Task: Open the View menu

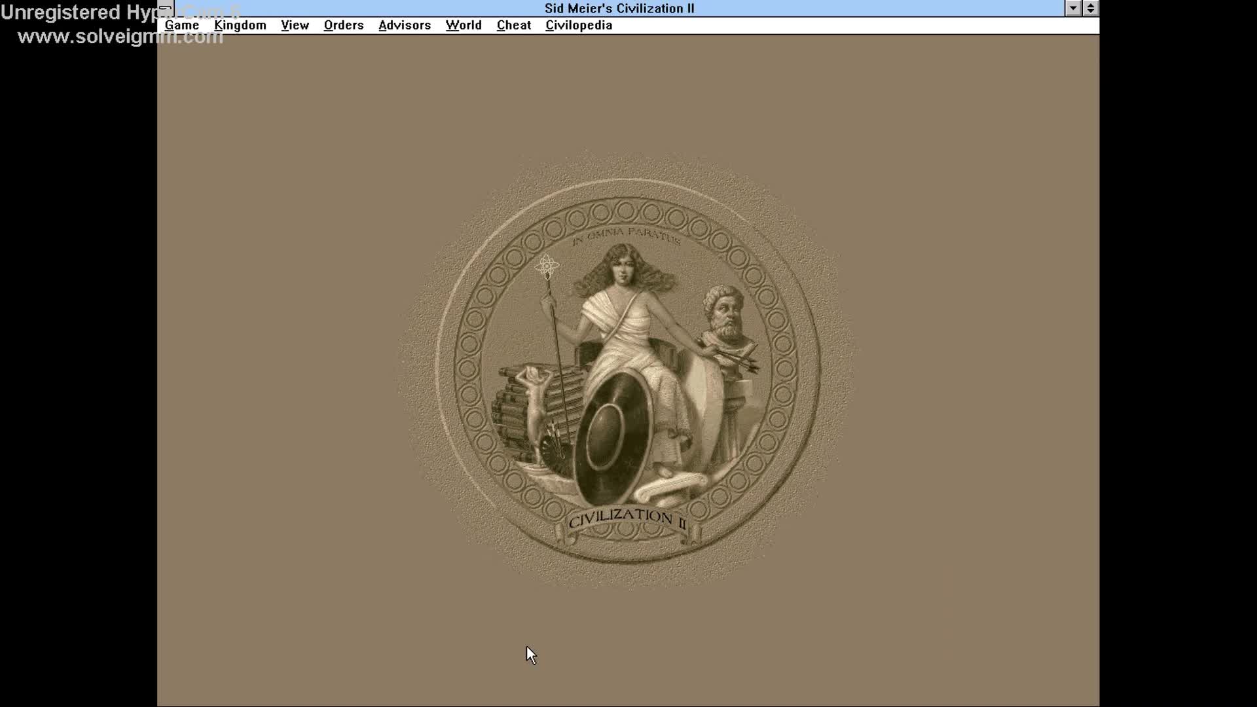Action: click(295, 25)
